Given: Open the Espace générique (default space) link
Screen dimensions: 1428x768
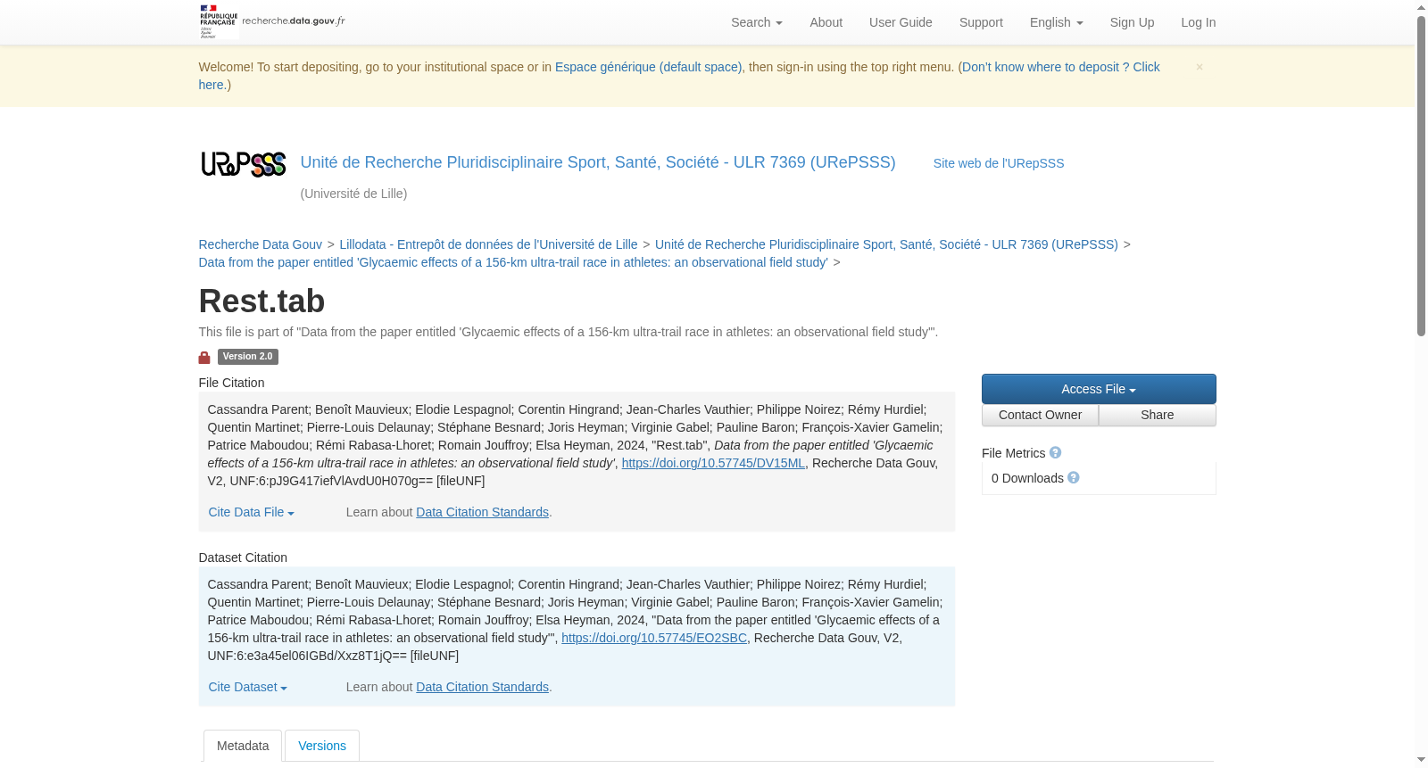Looking at the screenshot, I should pos(648,67).
